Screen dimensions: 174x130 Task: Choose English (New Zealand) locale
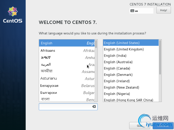(x=131, y=88)
